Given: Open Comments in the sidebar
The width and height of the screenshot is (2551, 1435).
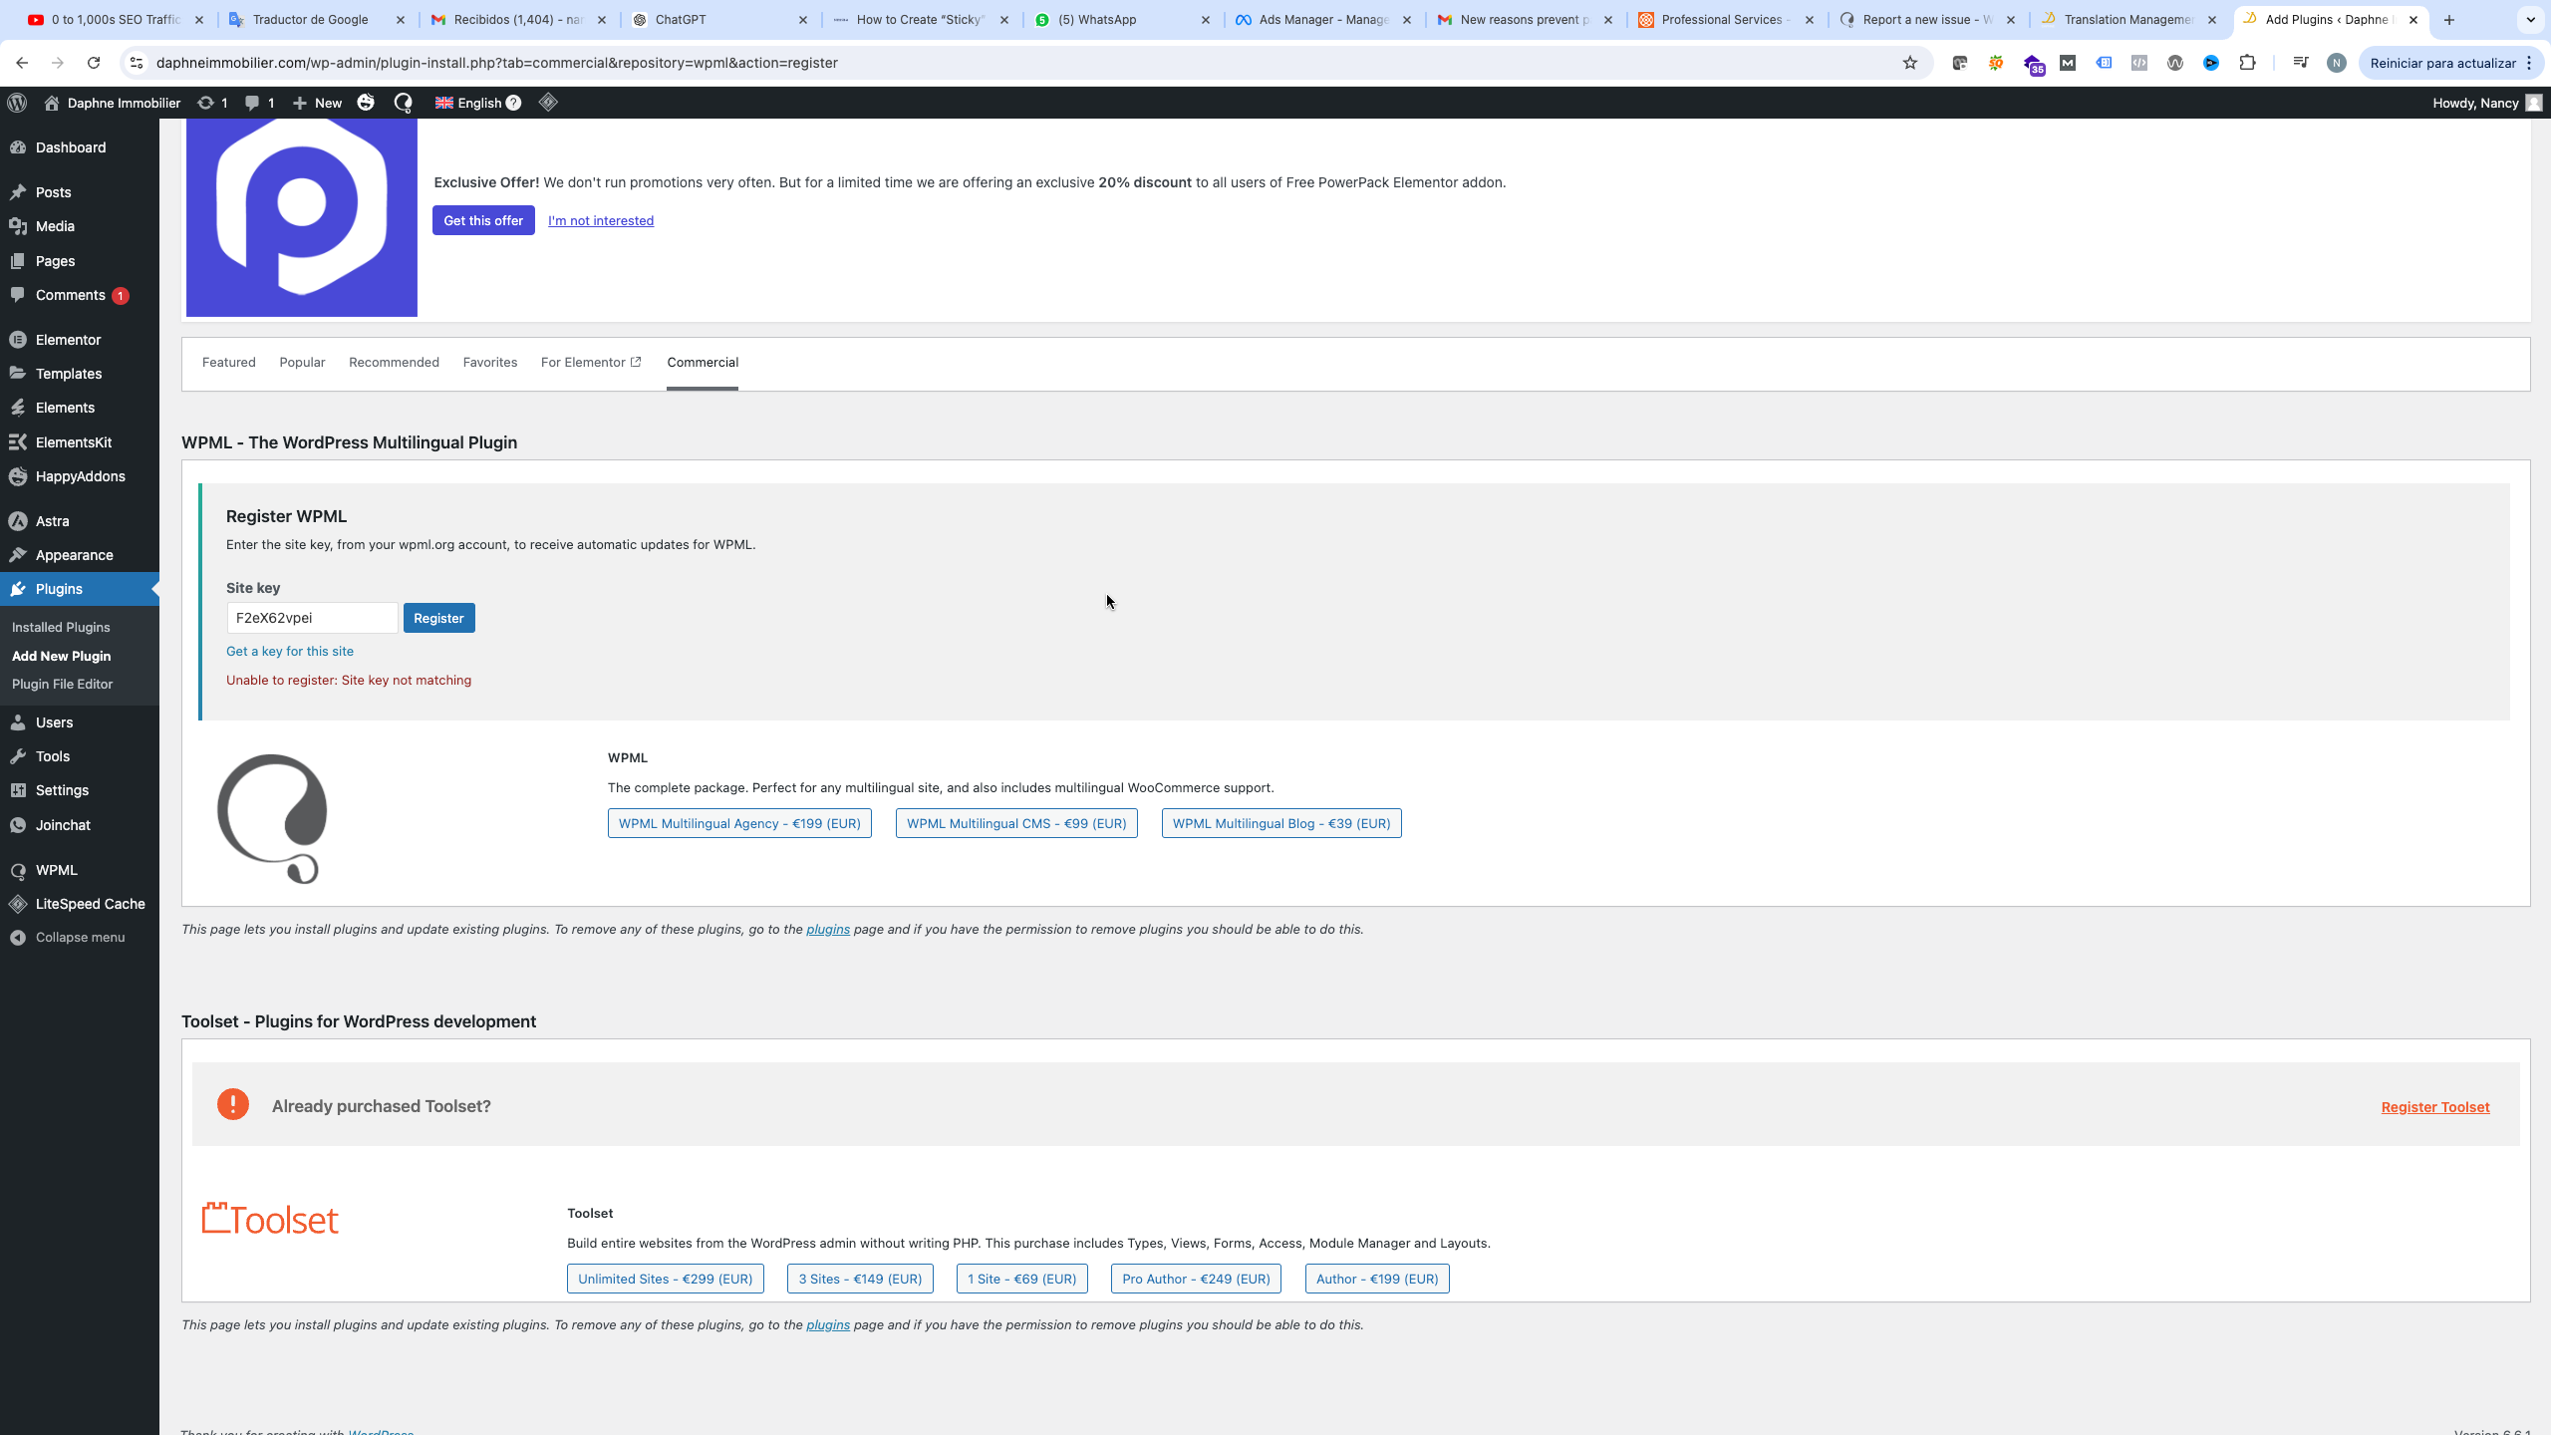Looking at the screenshot, I should [x=80, y=295].
